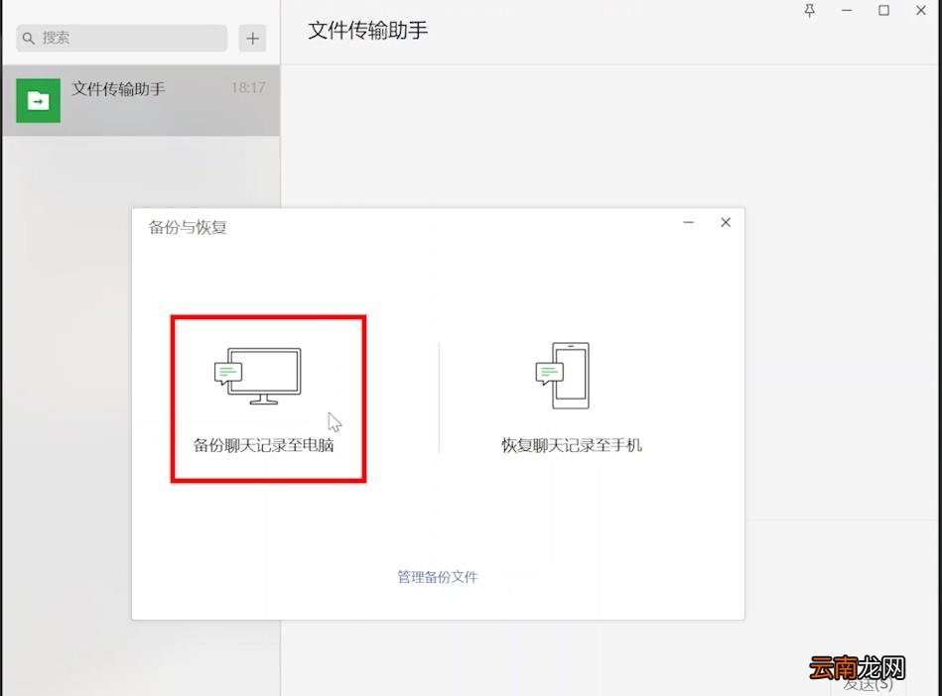
Task: Click the 18:17 timestamp of the chat
Action: click(248, 87)
